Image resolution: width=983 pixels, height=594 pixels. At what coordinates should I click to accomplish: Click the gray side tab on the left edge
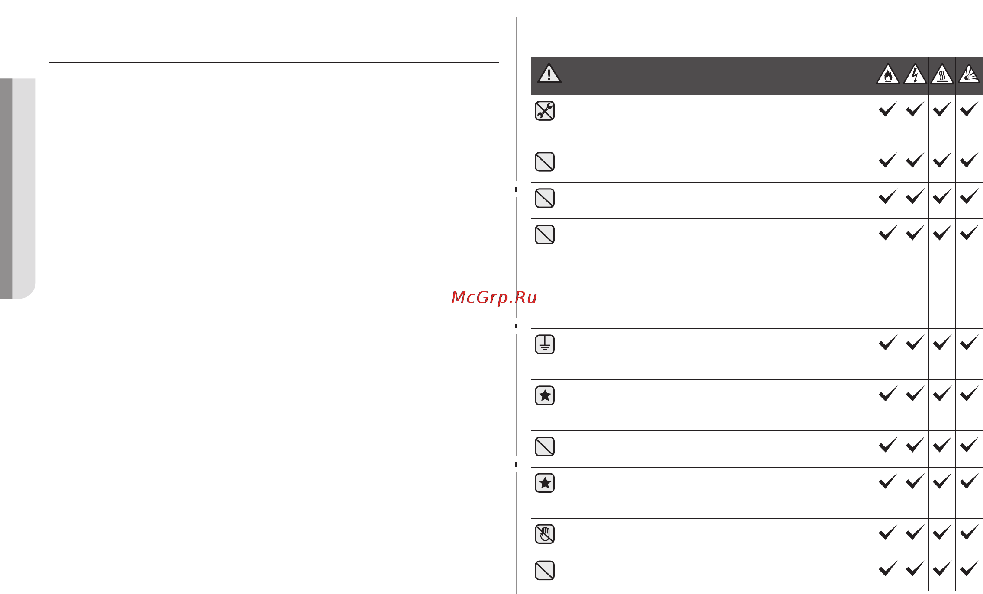click(18, 189)
